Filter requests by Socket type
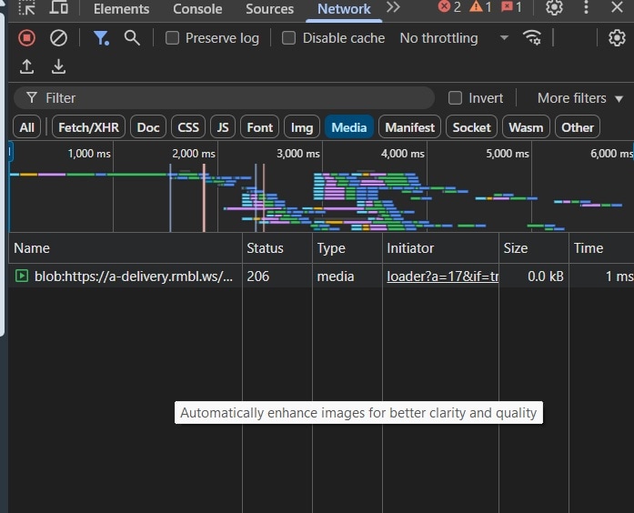This screenshot has height=513, width=634. 471,127
